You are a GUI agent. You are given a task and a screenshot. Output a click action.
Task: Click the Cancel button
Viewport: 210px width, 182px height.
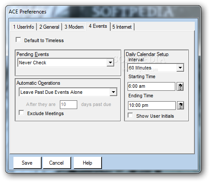tap(56, 163)
